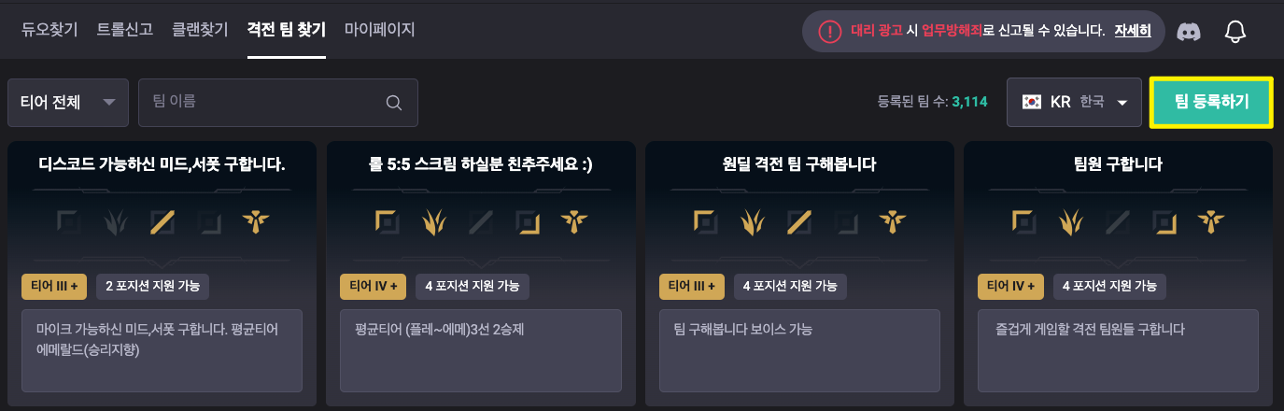The image size is (1284, 411).
Task: Open the Discord icon link
Action: pos(1189,32)
